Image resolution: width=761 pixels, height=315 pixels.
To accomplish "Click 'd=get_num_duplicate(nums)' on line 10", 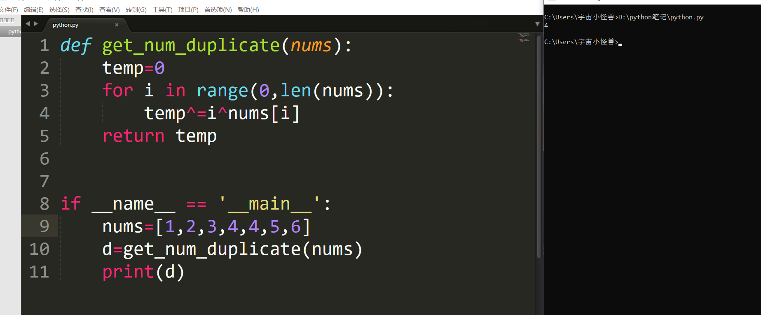I will tap(232, 249).
